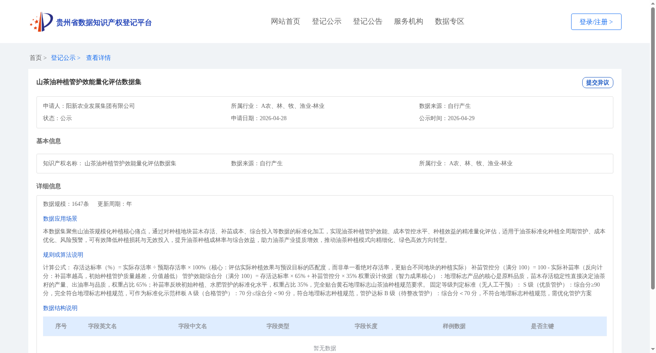Click 更新周期：年 text

click(115, 204)
